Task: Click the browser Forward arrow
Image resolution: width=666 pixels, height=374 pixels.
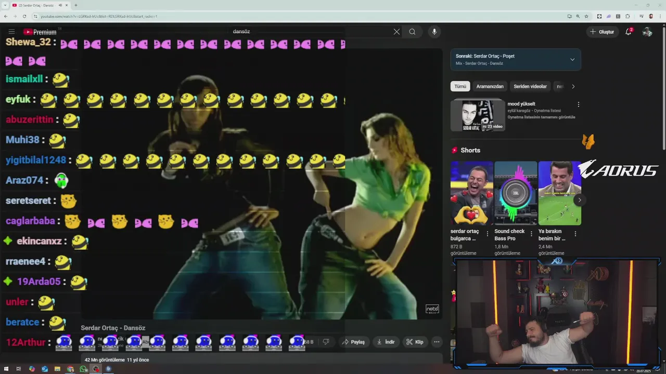Action: coord(15,16)
